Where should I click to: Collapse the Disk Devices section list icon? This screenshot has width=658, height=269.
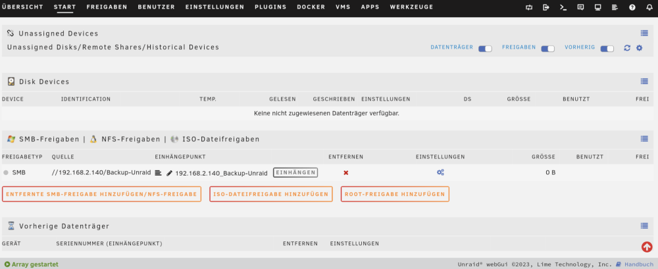(x=644, y=82)
